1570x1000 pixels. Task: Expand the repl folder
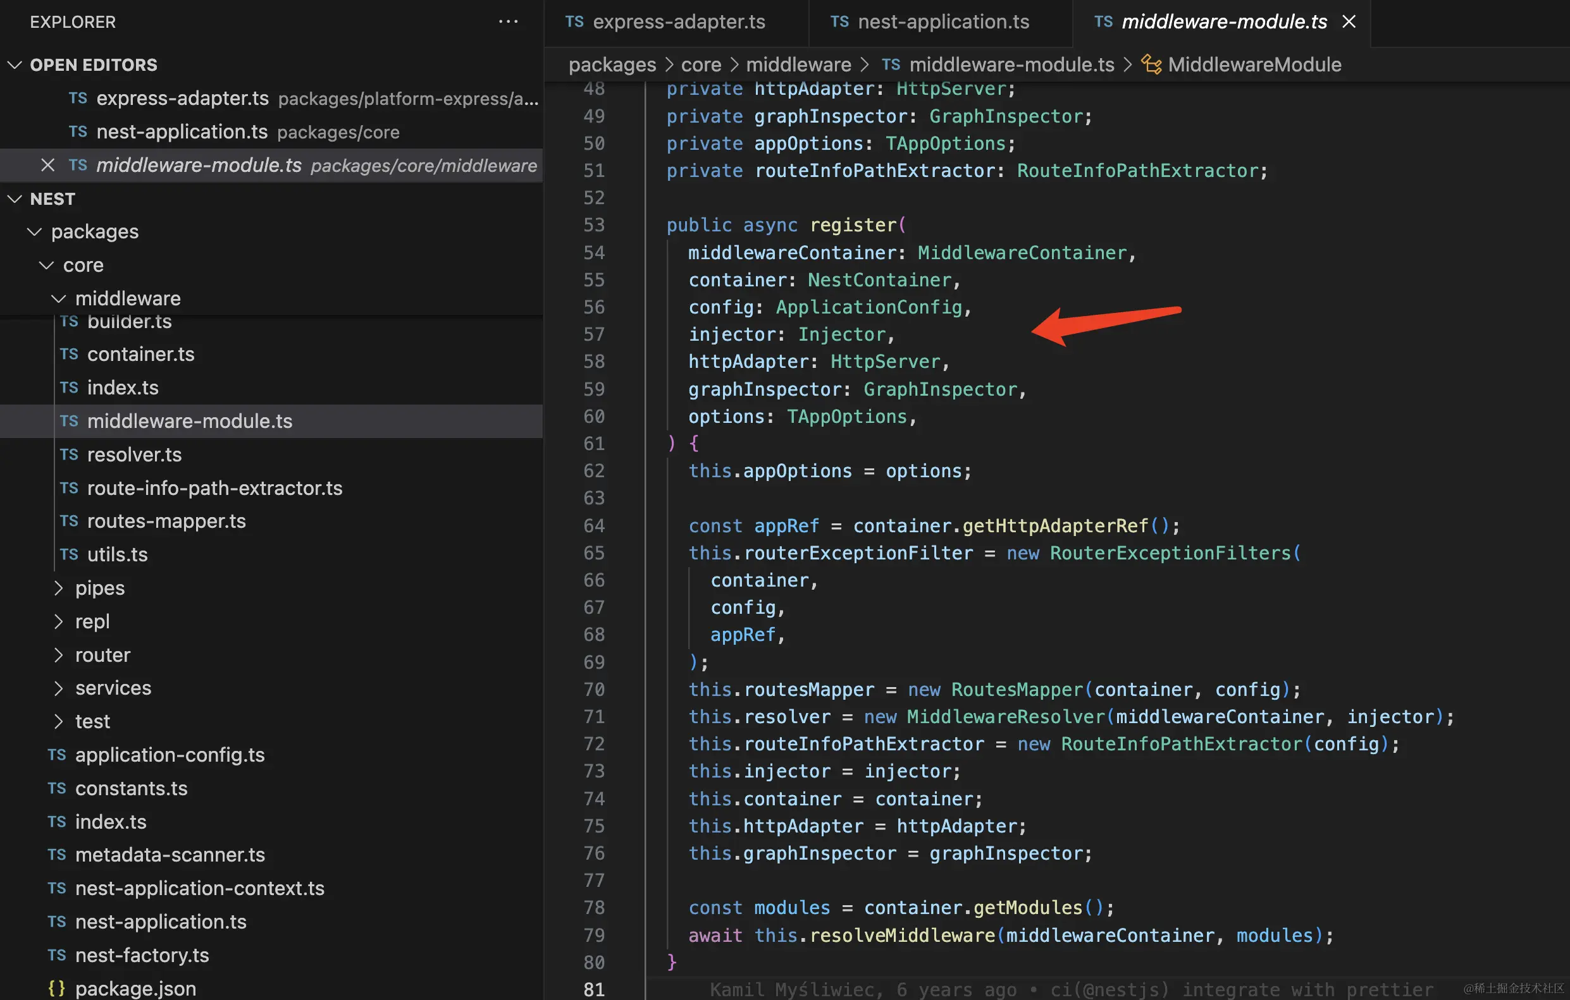tap(271, 621)
